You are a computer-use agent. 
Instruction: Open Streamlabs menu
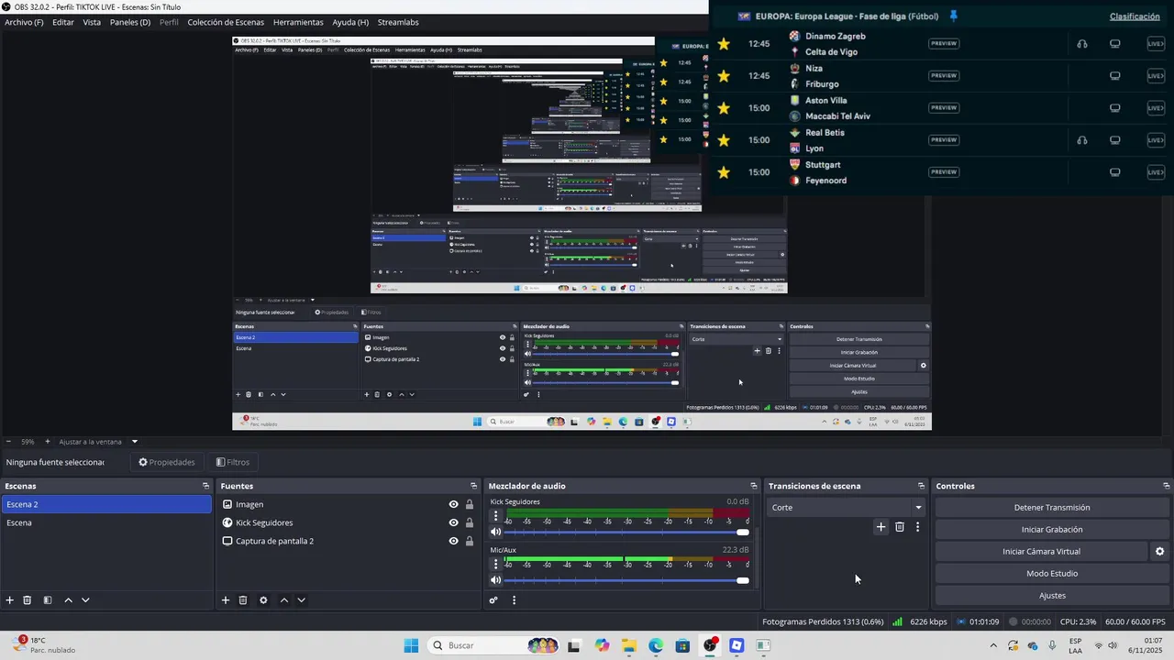point(398,22)
